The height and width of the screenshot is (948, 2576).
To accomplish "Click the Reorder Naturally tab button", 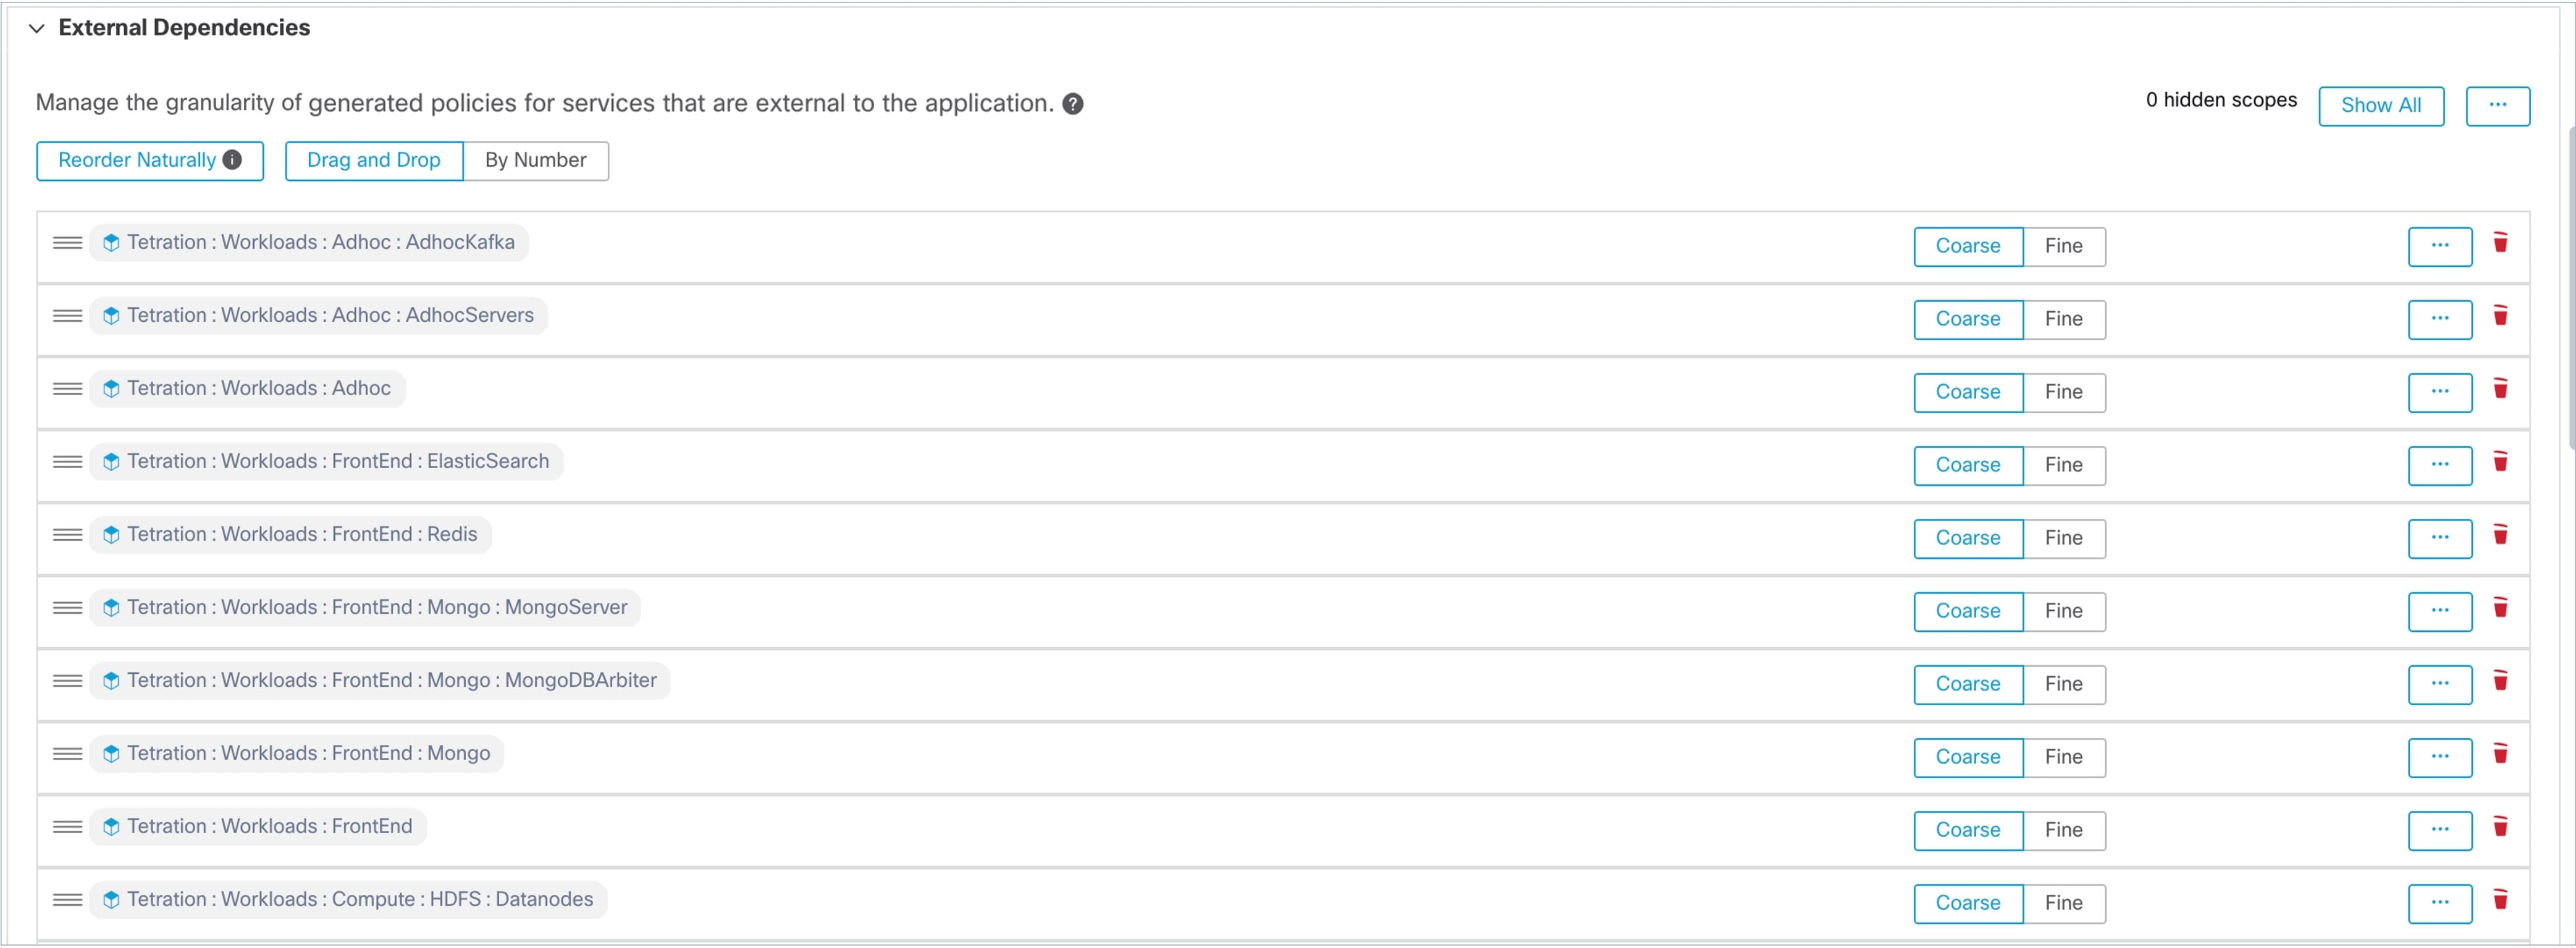I will (148, 159).
